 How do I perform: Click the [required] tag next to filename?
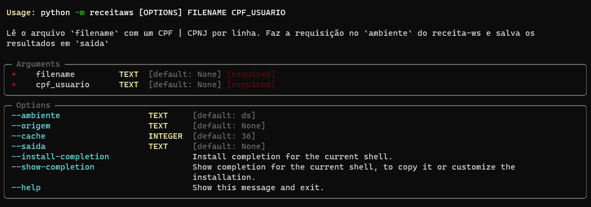[251, 74]
